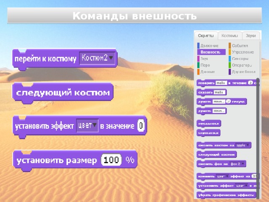Click the в значение text in effect block
Screen dimensions: 269x202
tap(117, 126)
